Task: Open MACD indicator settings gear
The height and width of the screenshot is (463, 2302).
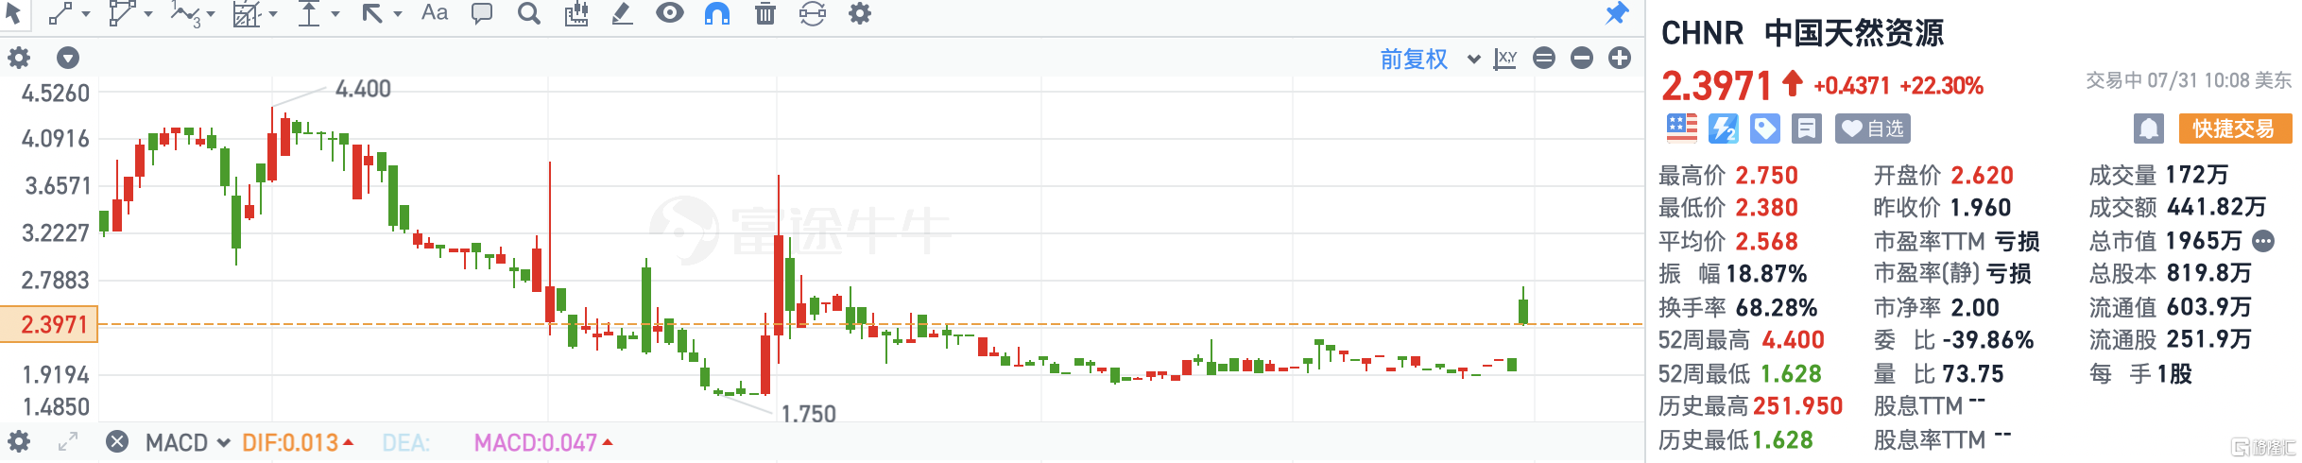Action: (x=19, y=441)
